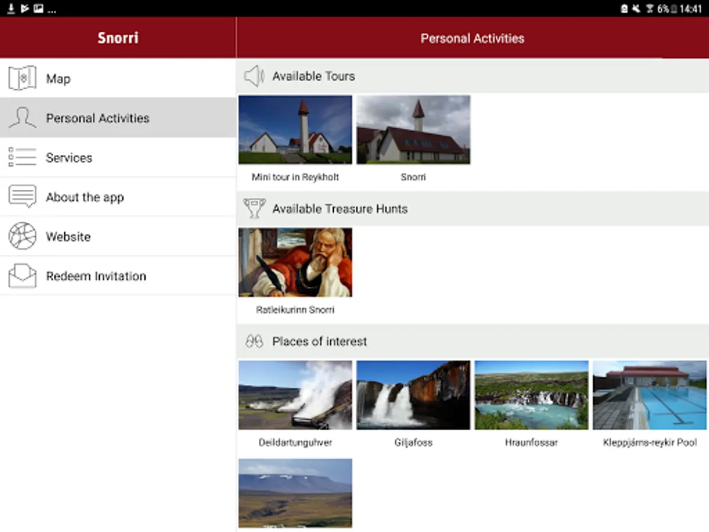Tap the download icon in the status bar
709x532 pixels.
10,8
